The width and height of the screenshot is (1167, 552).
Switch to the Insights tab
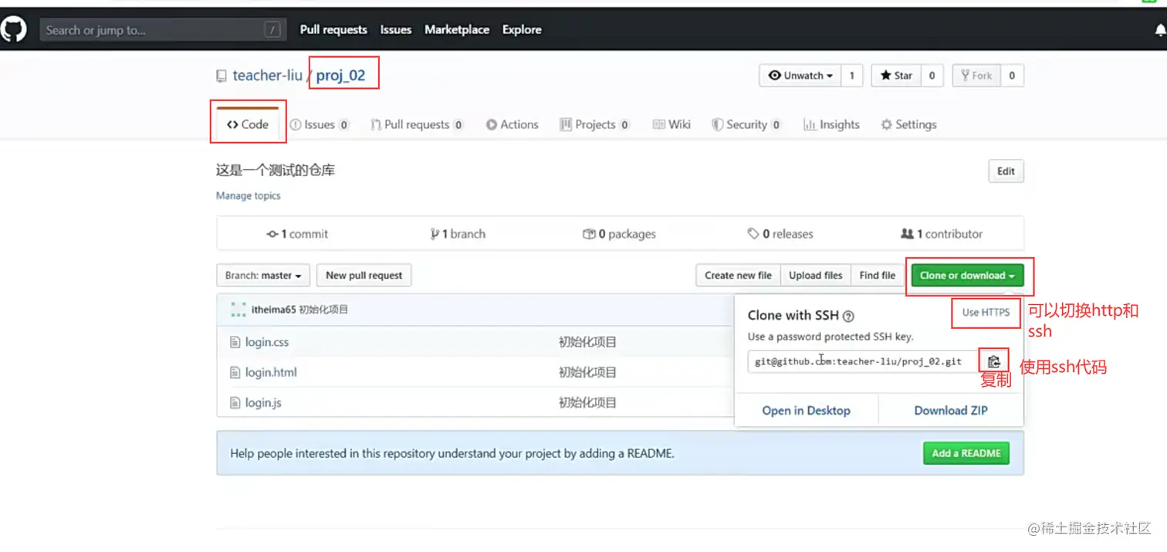(x=831, y=124)
